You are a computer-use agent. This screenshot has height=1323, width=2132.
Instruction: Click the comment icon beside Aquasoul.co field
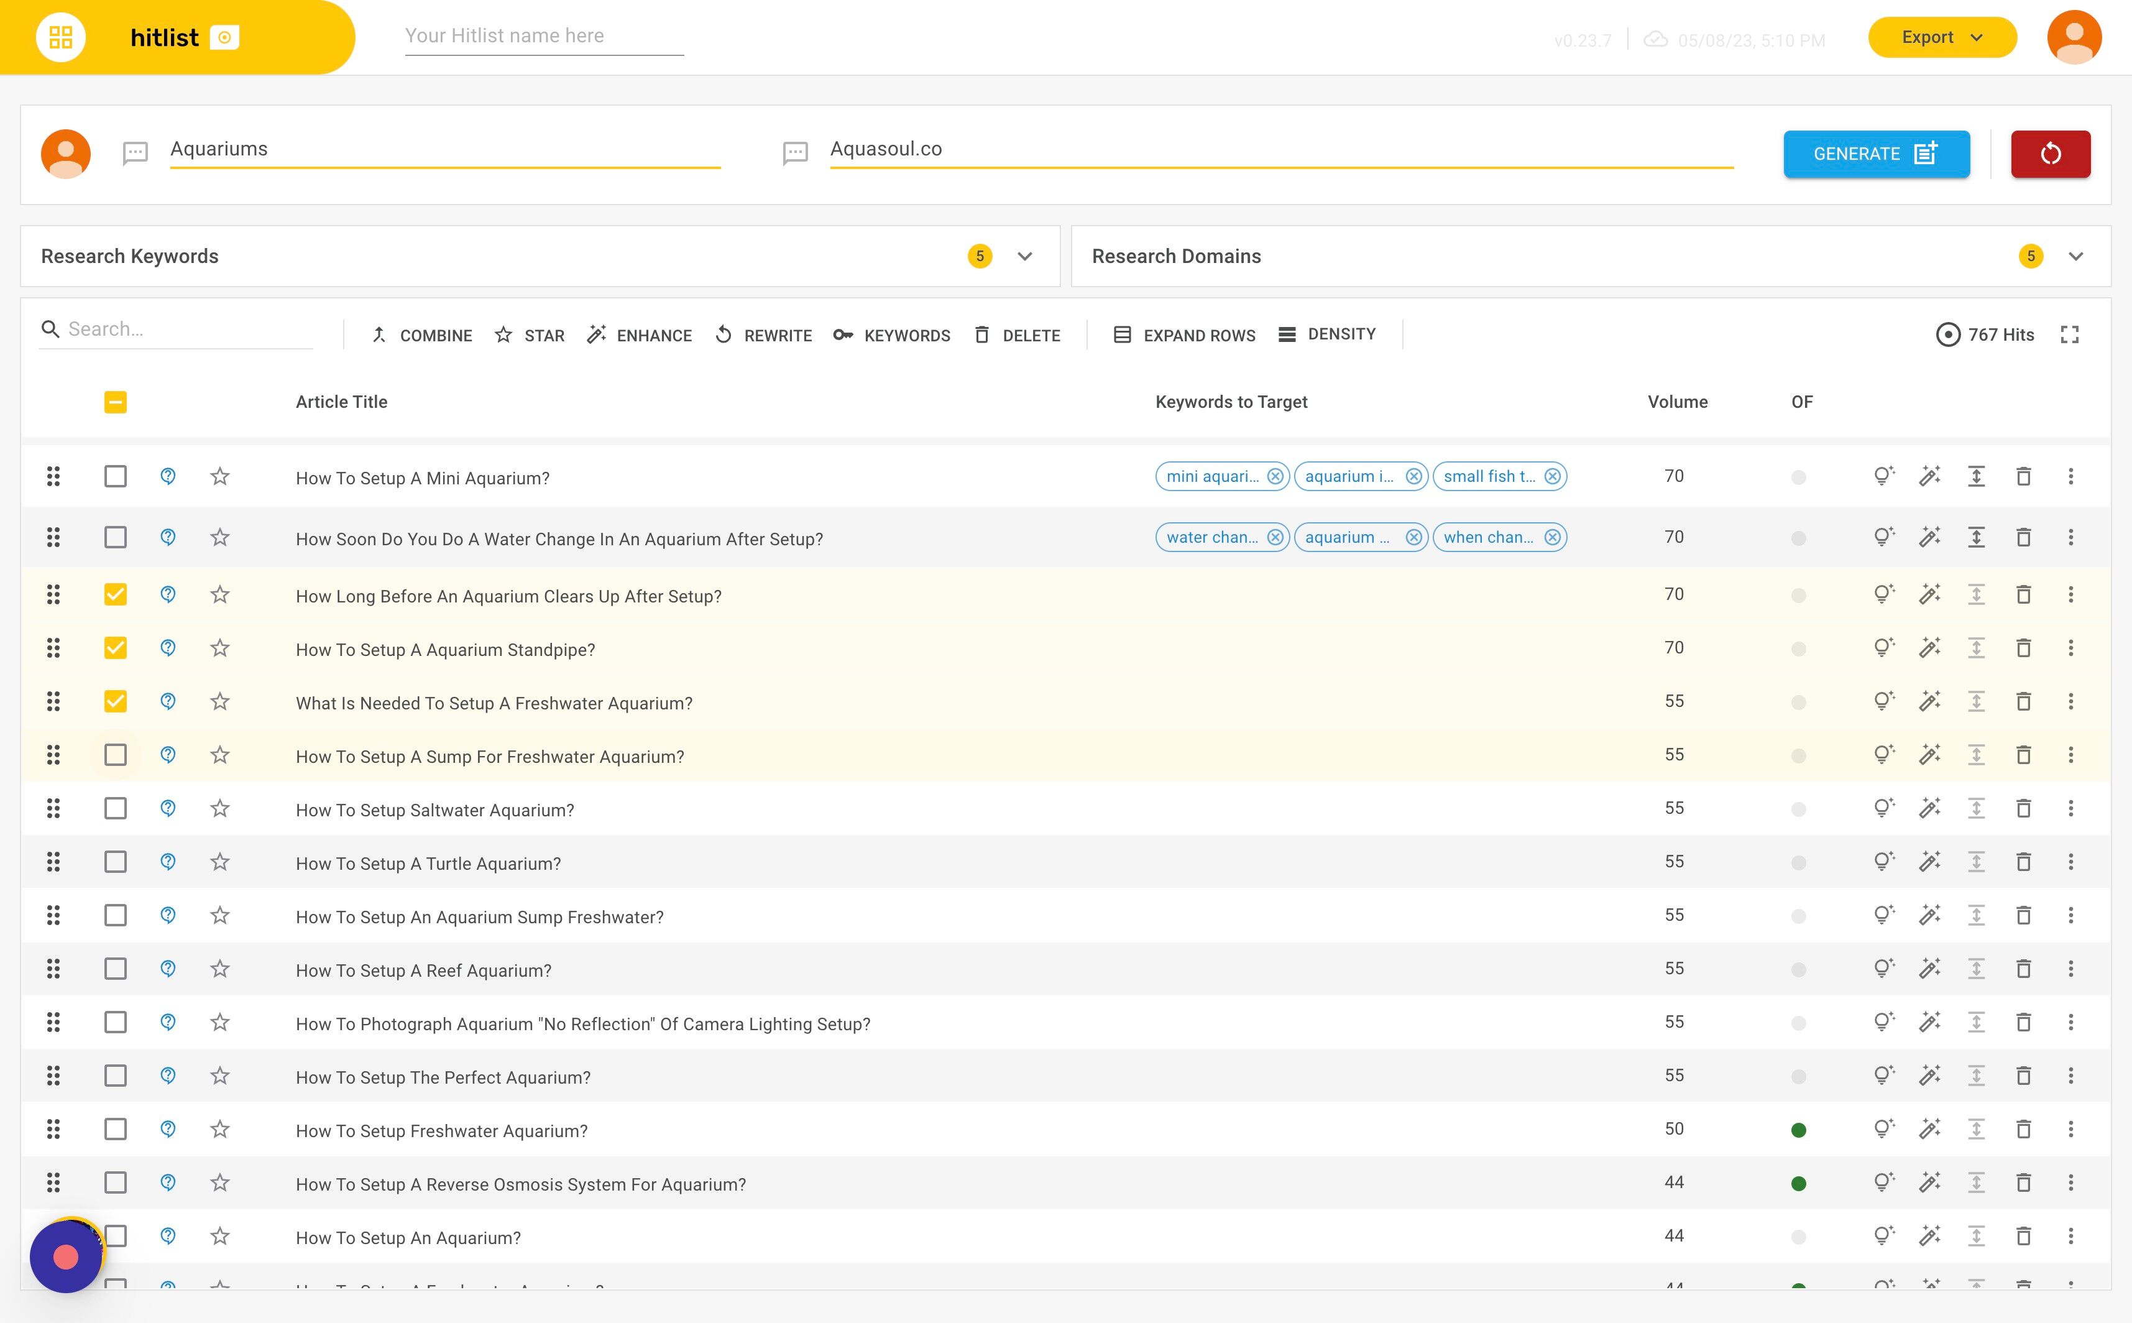click(x=794, y=154)
